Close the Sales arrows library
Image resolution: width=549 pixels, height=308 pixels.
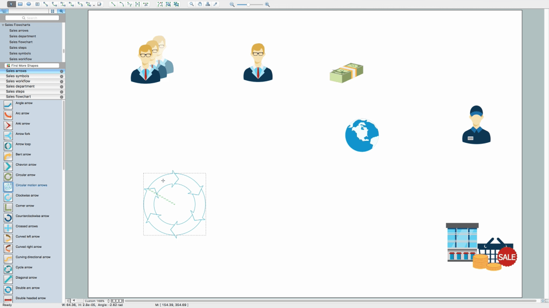point(61,71)
